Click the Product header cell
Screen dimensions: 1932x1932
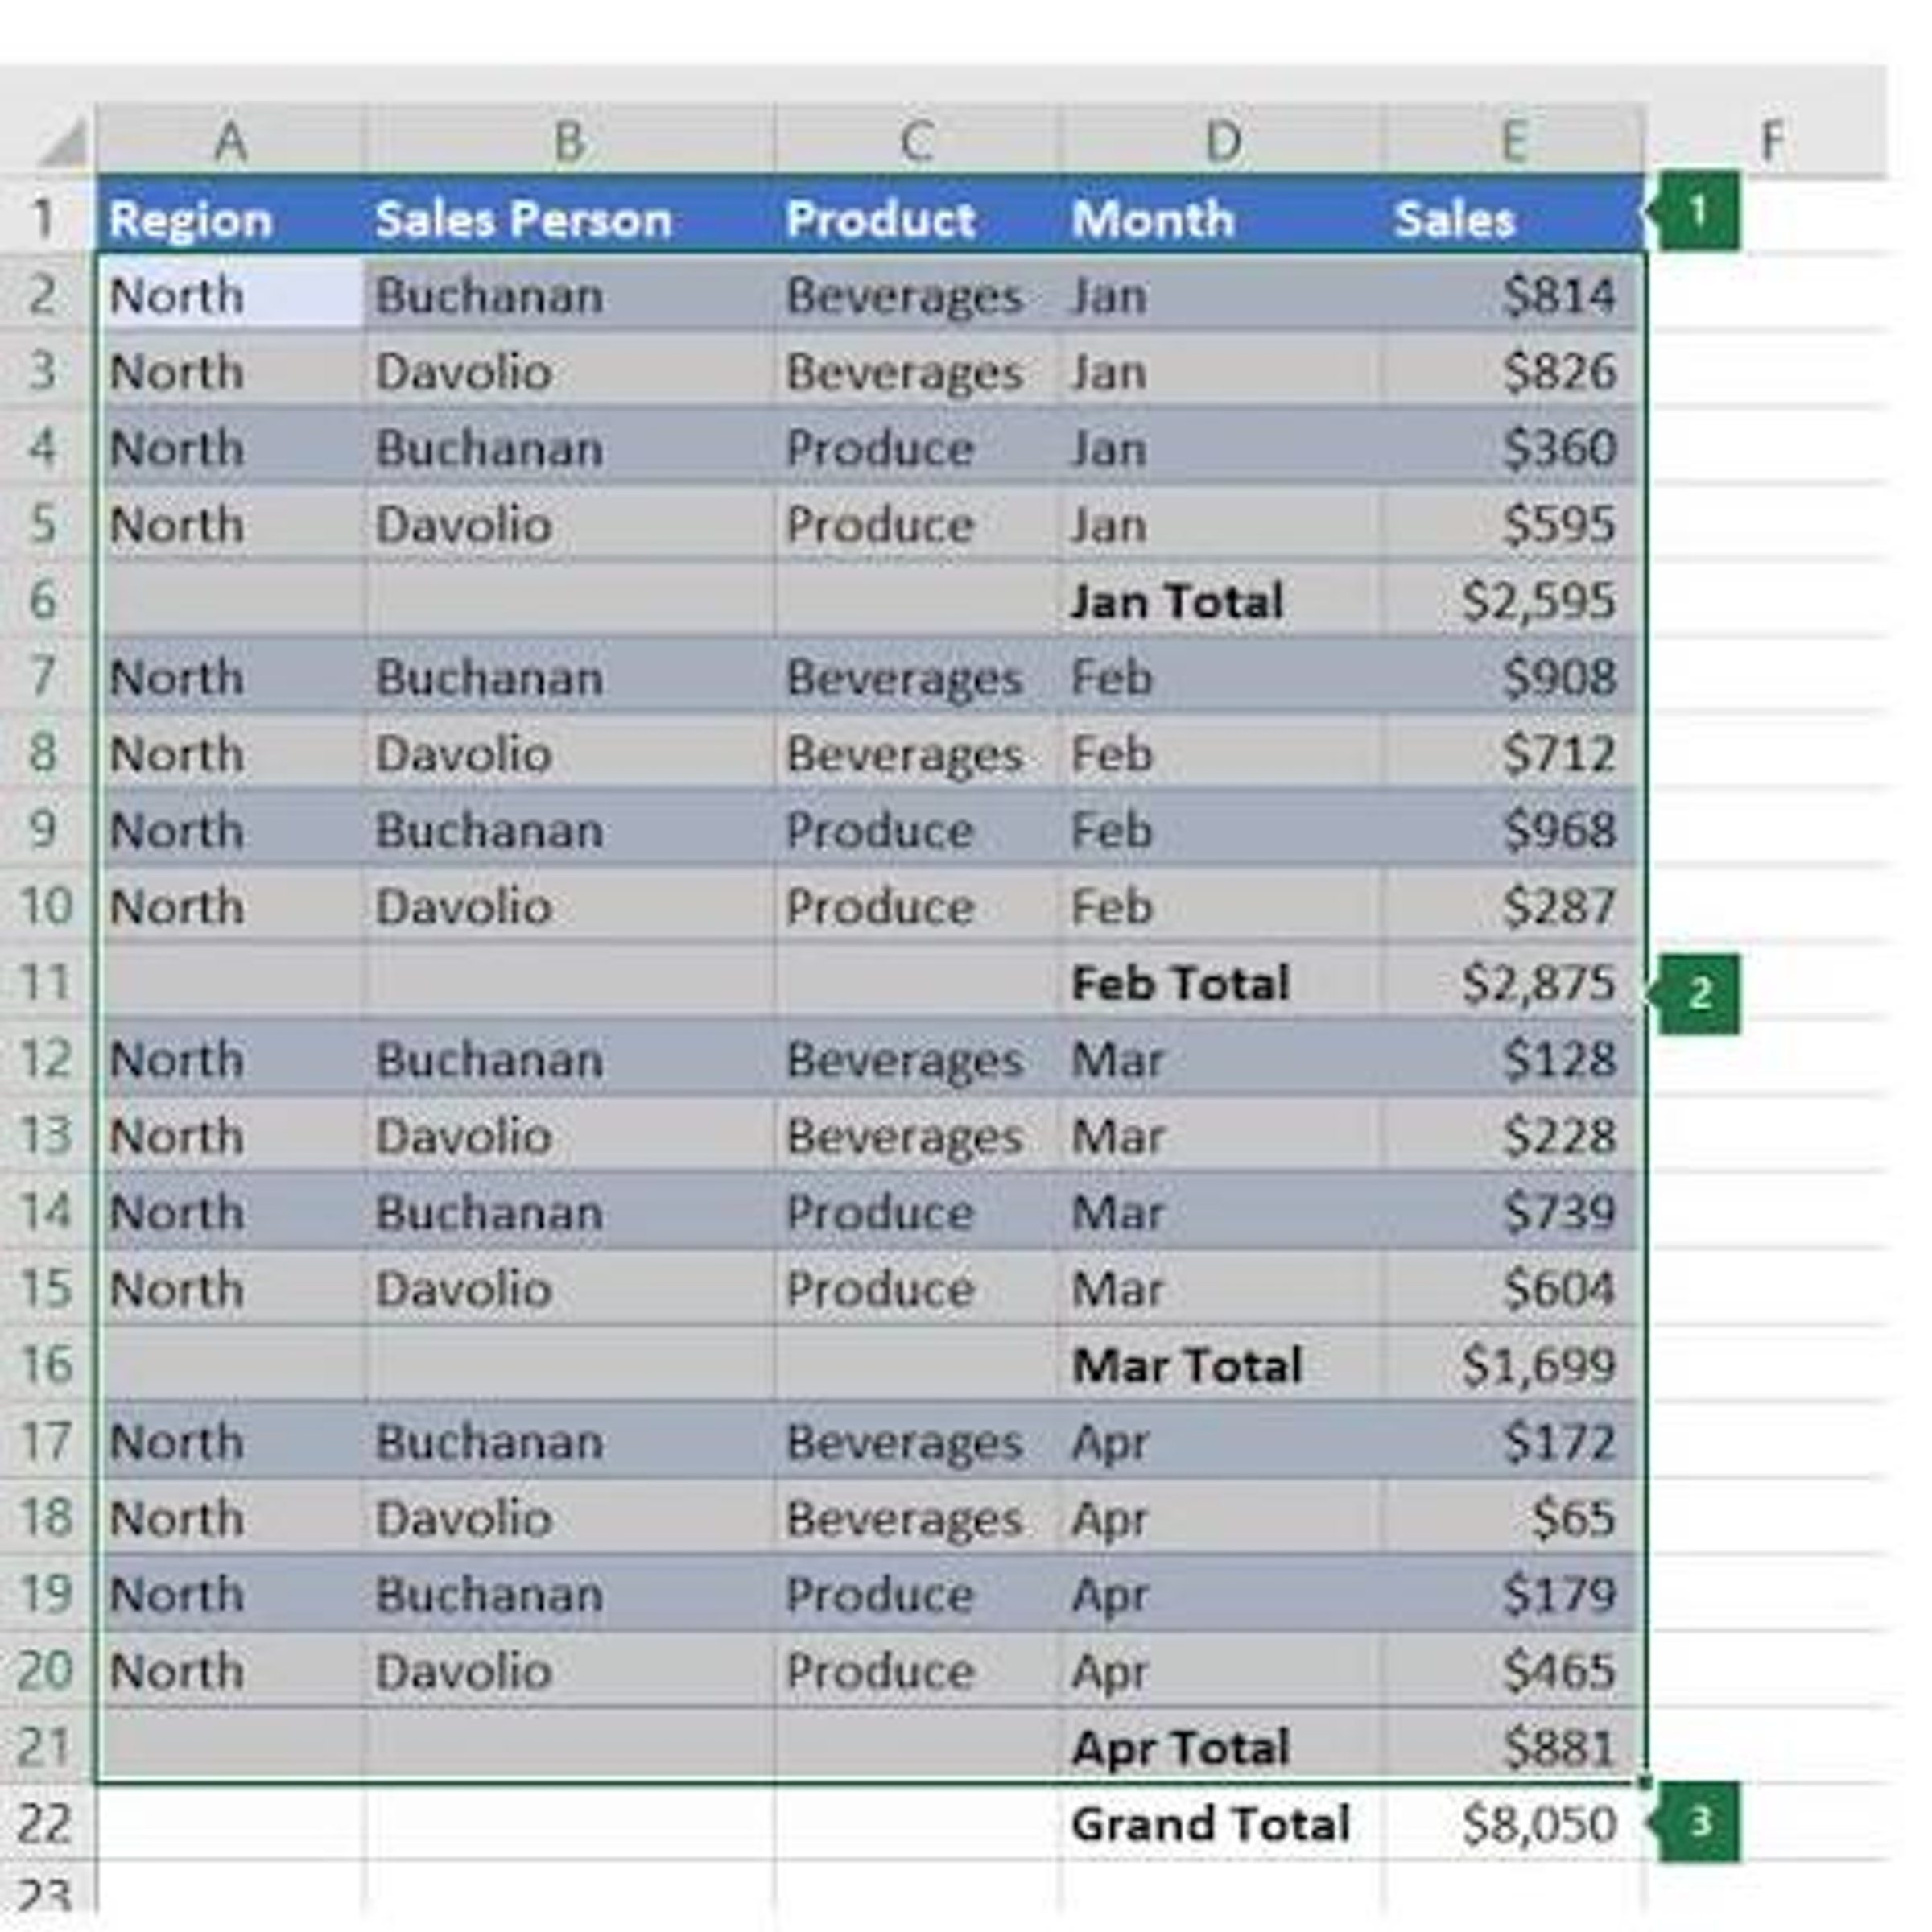coord(916,217)
